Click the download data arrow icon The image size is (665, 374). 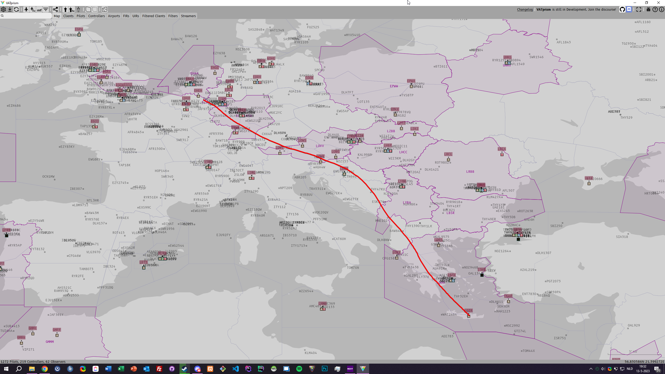click(x=10, y=10)
